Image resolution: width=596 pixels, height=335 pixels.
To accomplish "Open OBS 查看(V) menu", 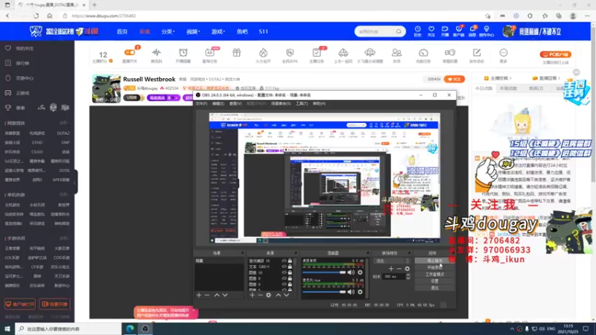I will (x=235, y=103).
